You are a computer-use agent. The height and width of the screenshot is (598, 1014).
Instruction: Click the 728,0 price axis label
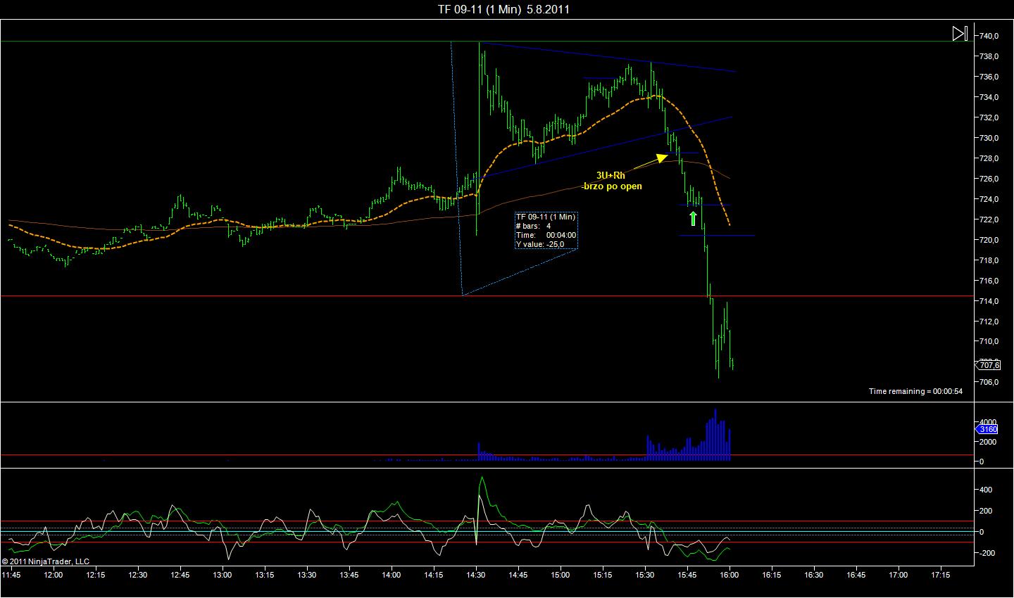pyautogui.click(x=989, y=158)
